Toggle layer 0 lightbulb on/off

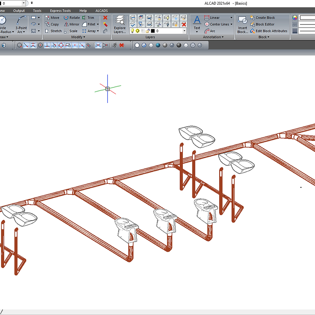click(x=132, y=31)
